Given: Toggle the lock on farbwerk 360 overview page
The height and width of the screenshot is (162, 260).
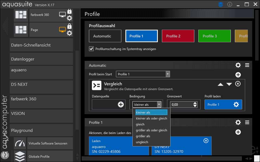Looking at the screenshot, I should [x=69, y=11].
